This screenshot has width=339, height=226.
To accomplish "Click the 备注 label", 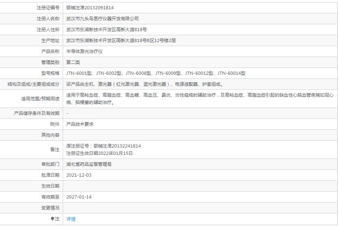I will coord(55,150).
